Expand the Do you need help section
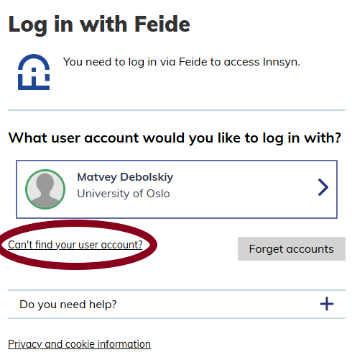 (177, 304)
